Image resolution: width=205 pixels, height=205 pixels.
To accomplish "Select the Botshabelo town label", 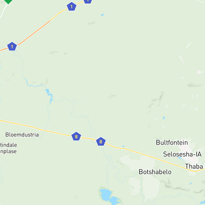I will coord(155,172).
